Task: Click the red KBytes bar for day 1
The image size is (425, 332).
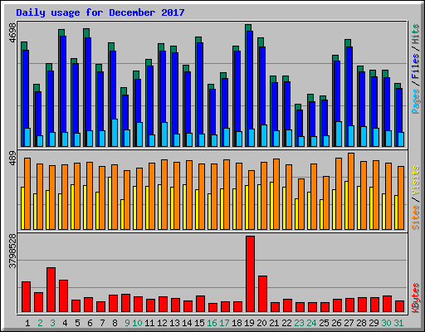Action: click(x=26, y=297)
